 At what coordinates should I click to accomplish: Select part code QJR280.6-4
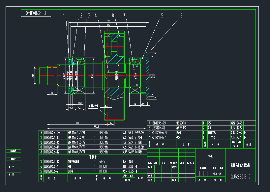coord(51,166)
